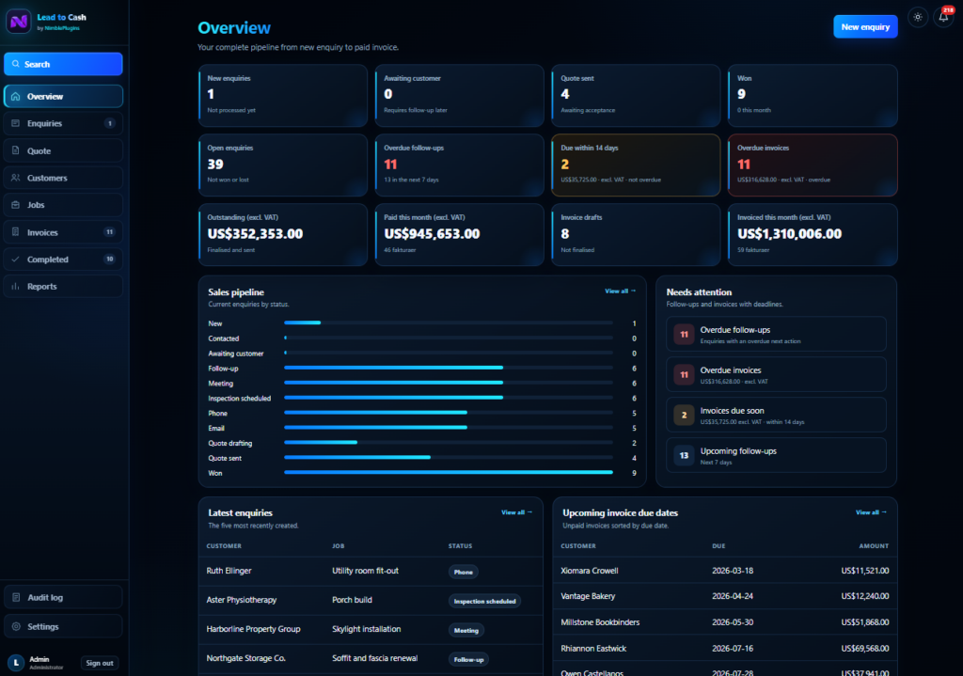Open the Open enquiries stat card
Viewport: 963px width, 676px height.
(x=283, y=165)
